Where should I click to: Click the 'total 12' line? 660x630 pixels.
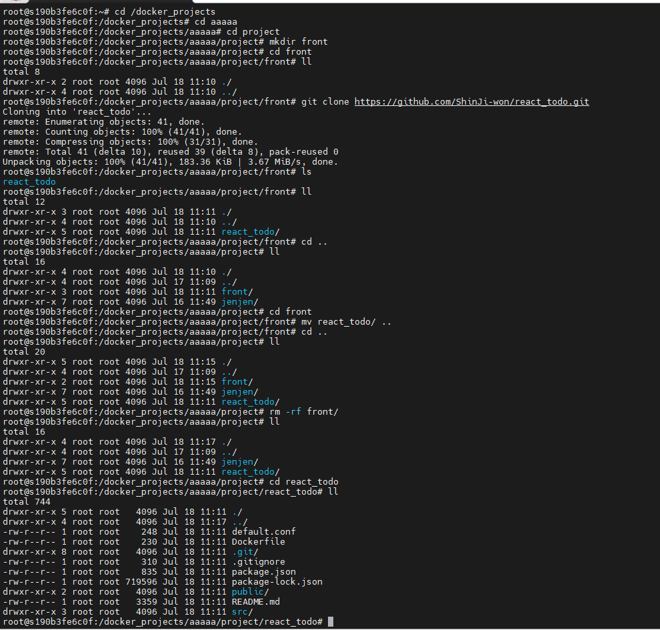pyautogui.click(x=23, y=202)
